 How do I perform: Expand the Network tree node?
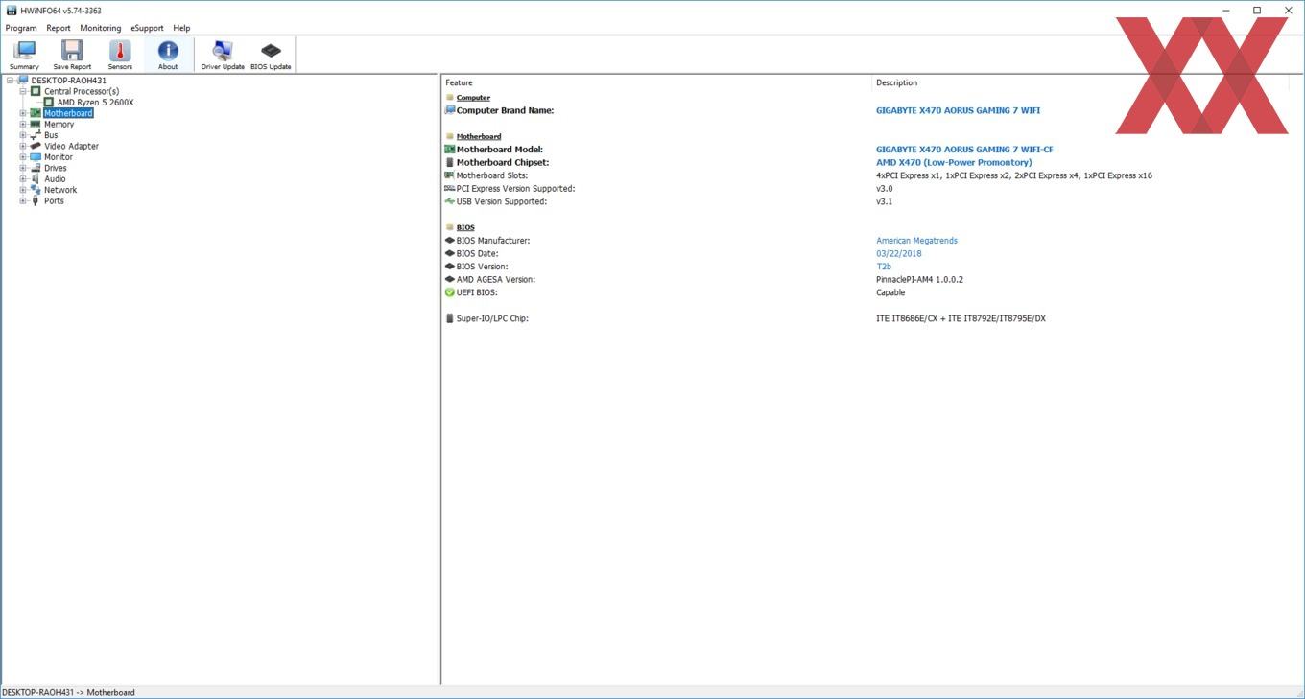23,190
